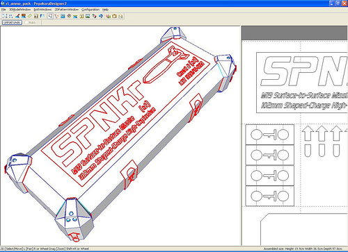Screen dimensions: 348x252
Task: Click the highlighted select/move tool icon
Action: click(50, 16)
